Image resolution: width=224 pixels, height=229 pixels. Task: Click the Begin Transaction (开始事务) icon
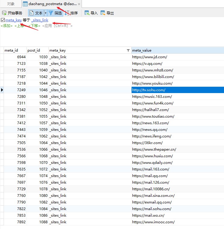[x=4, y=13]
